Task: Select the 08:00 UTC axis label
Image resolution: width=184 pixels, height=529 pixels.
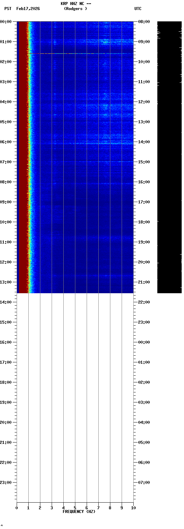Action: [144, 22]
